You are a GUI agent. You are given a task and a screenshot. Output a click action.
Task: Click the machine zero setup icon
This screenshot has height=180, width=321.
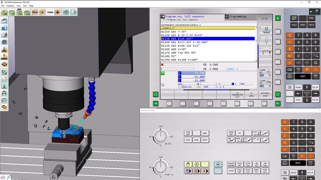click(4, 50)
